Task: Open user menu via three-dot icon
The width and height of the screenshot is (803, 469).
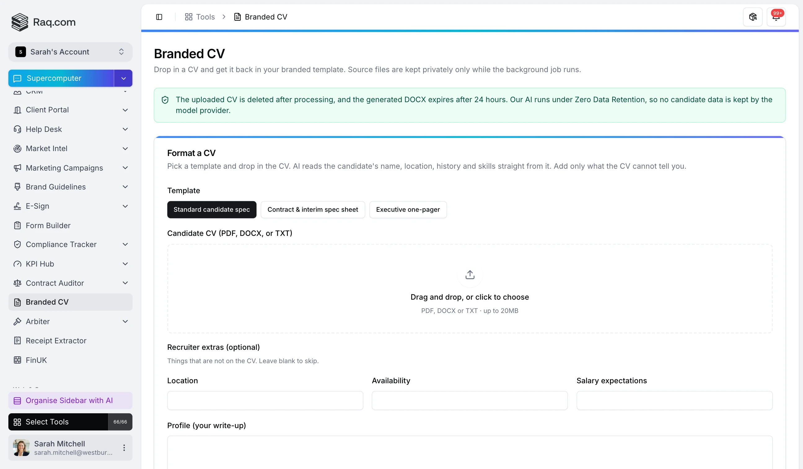Action: (124, 448)
